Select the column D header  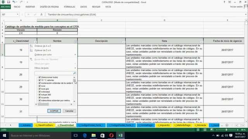click(x=164, y=20)
